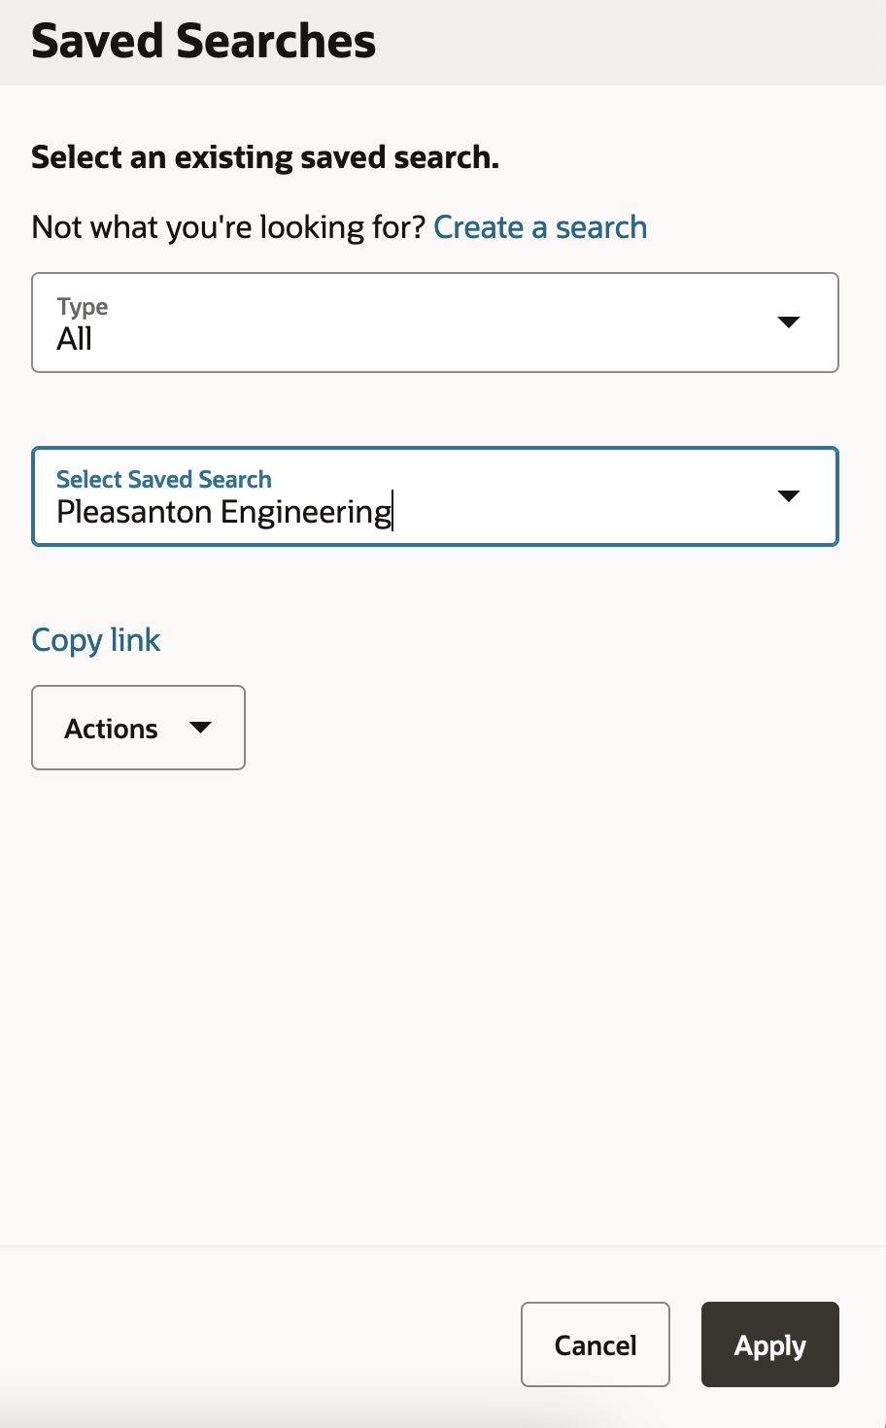
Task: Click the "Copy link" link
Action: 96,640
